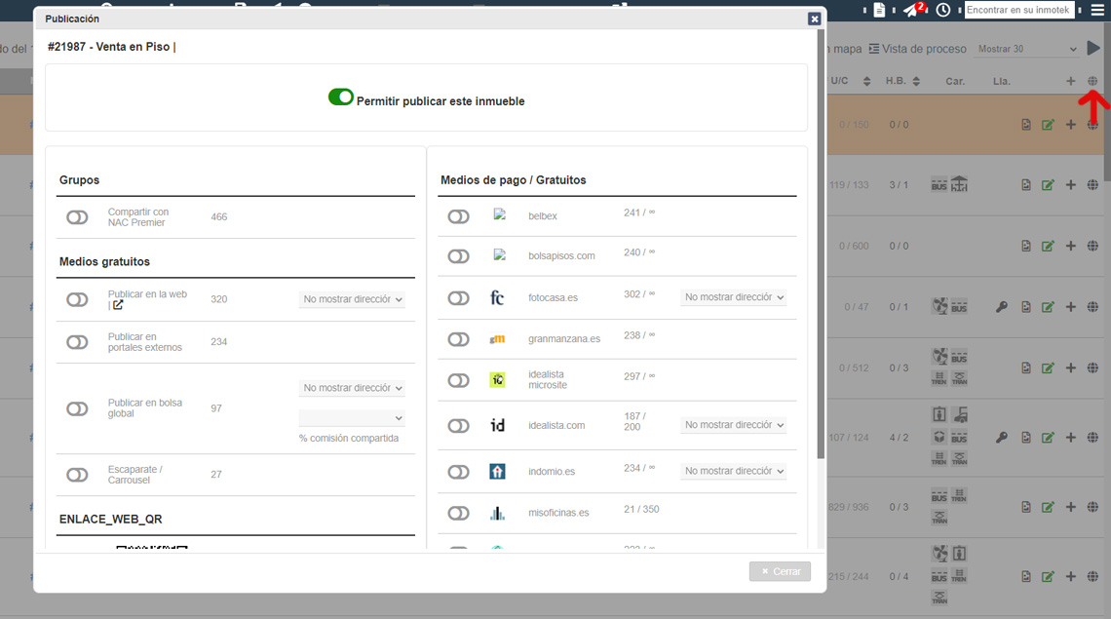The height and width of the screenshot is (619, 1111).
Task: Toggle the idealista microsite switch
Action: pyautogui.click(x=458, y=381)
